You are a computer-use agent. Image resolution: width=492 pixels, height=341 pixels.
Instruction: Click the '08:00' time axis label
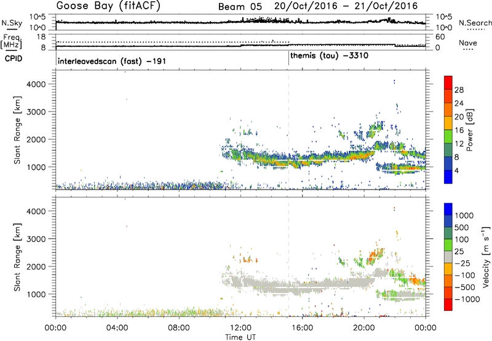[x=179, y=328]
